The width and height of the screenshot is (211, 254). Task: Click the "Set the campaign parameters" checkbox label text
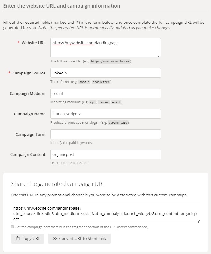82,227
